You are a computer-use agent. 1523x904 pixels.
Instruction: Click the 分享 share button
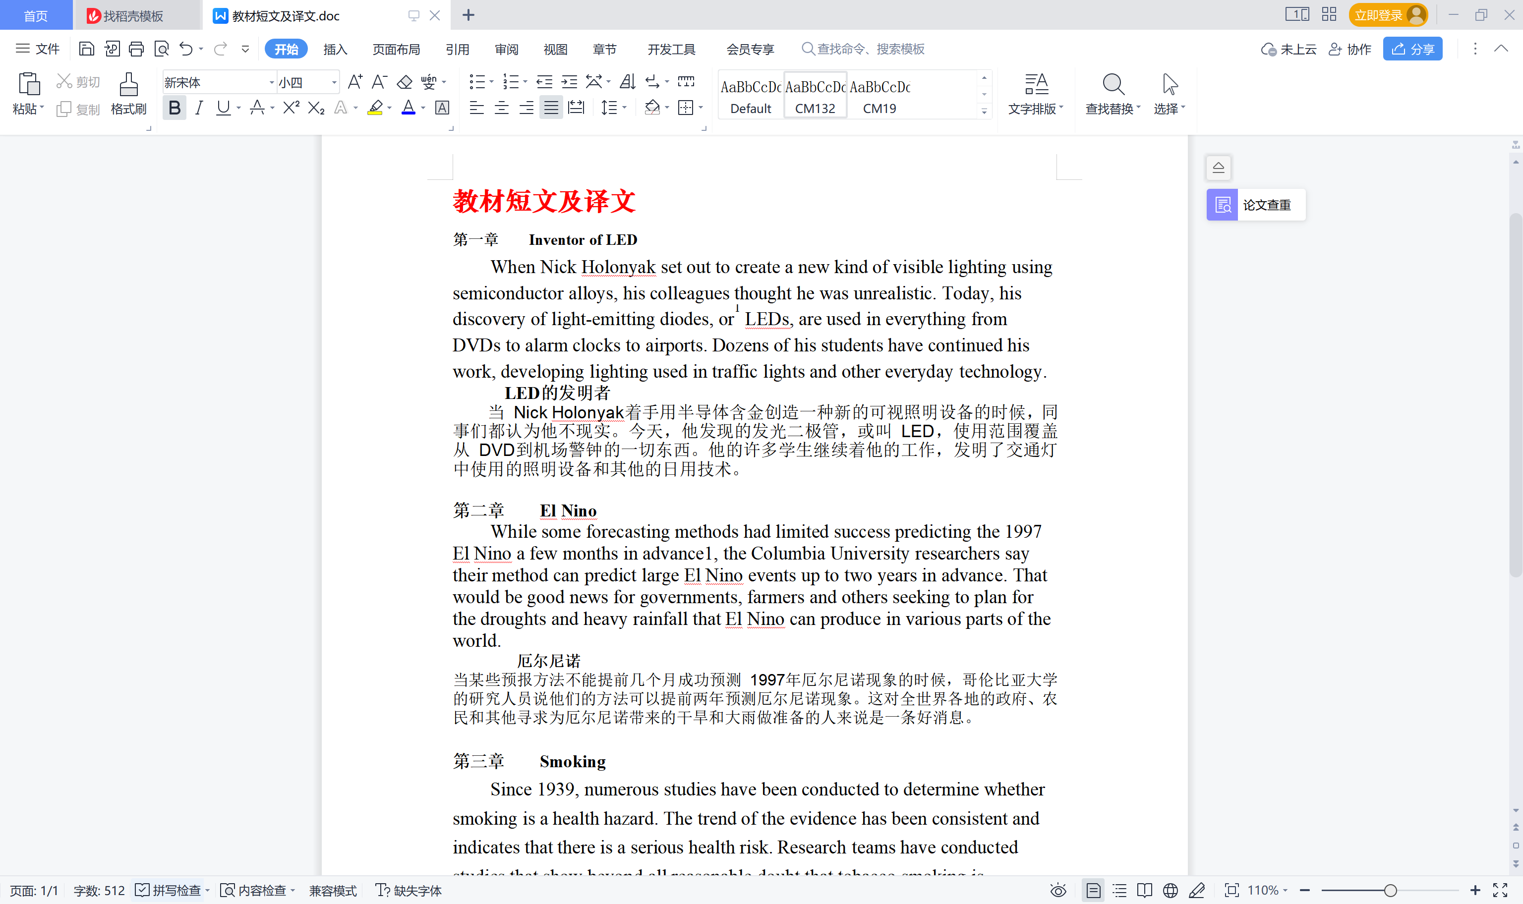pos(1412,50)
